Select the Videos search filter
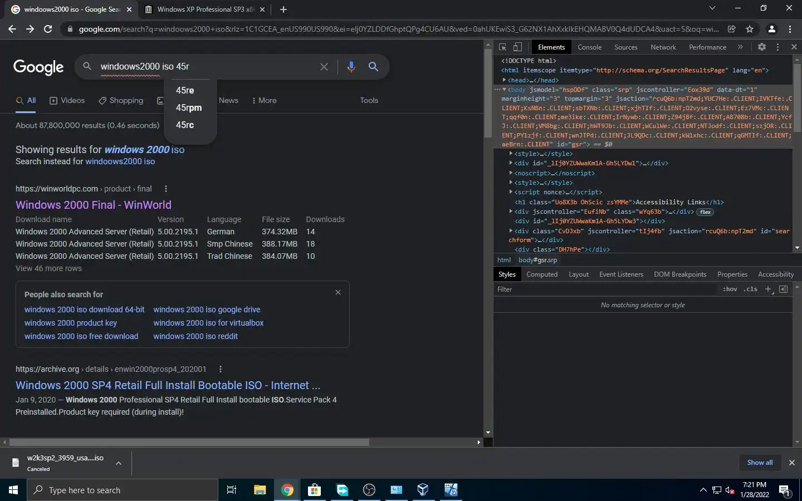This screenshot has width=802, height=501. 67,101
